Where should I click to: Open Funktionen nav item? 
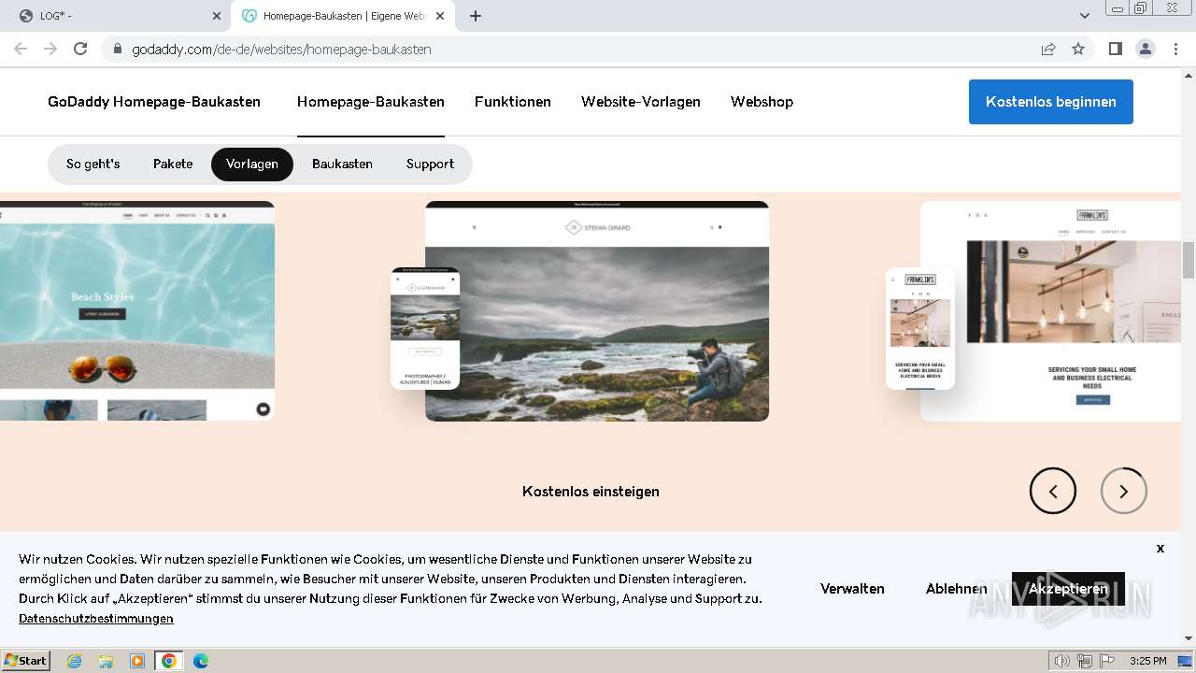point(513,102)
